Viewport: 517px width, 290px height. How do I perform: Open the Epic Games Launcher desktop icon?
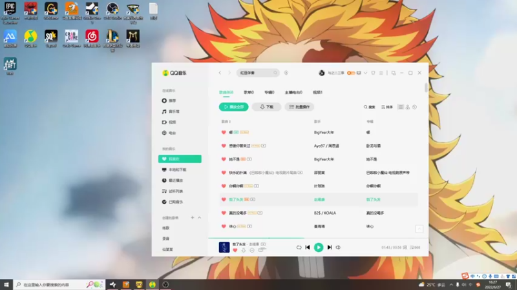10,12
